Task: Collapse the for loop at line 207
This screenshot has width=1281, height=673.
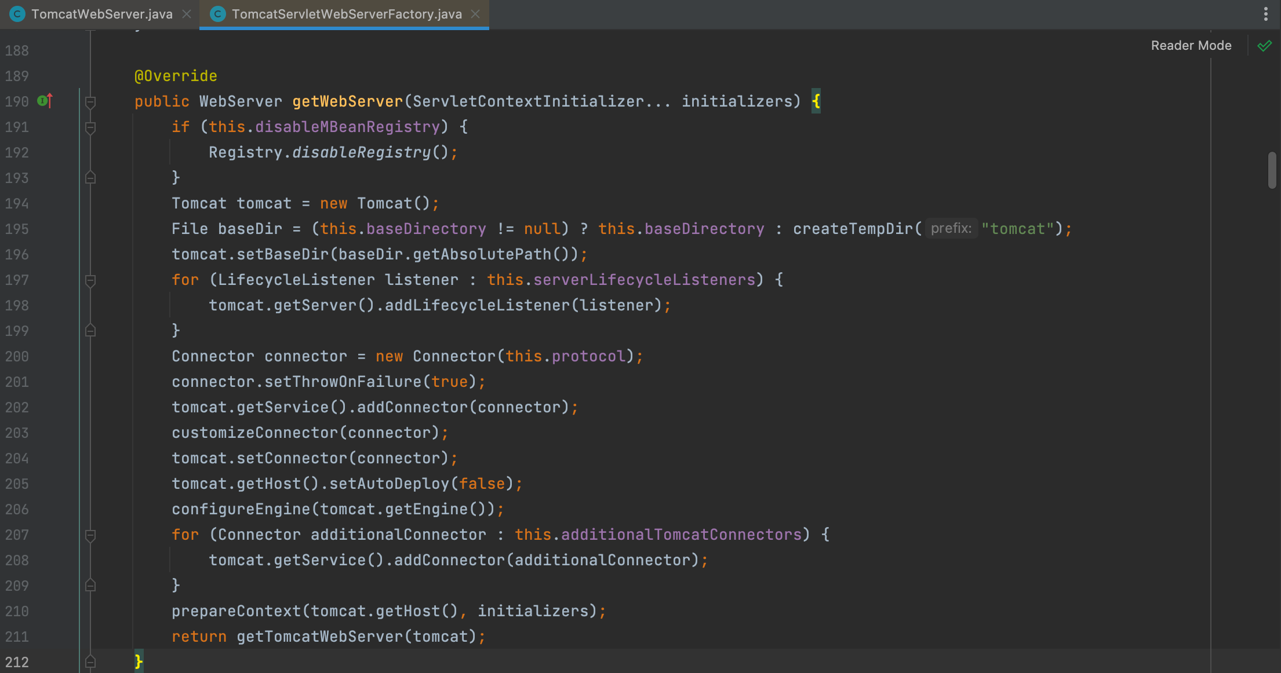Action: pyautogui.click(x=90, y=535)
